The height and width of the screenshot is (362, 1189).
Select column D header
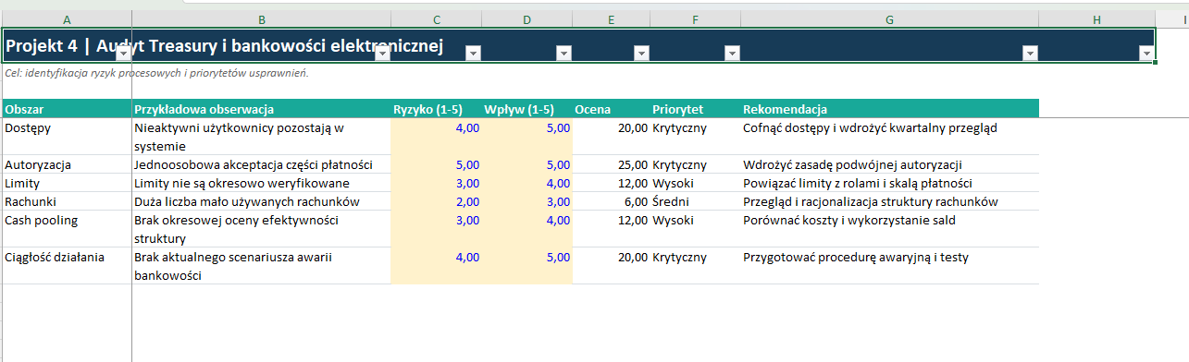[527, 18]
